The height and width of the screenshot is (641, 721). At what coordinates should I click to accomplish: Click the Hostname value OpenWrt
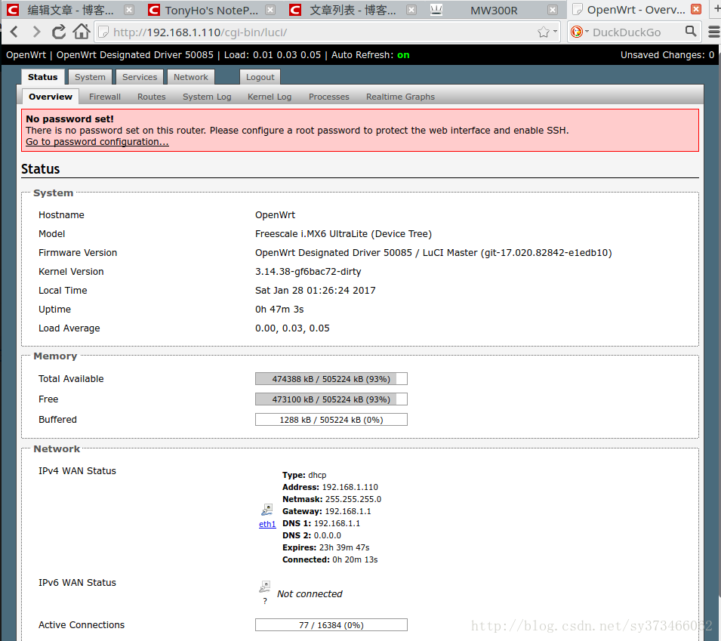point(275,214)
